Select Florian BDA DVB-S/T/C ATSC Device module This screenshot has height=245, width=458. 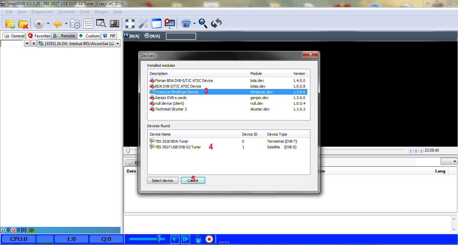[228, 81]
